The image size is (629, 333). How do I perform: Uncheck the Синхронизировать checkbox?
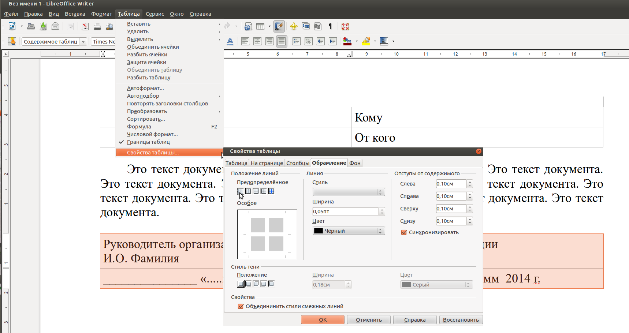(x=404, y=232)
